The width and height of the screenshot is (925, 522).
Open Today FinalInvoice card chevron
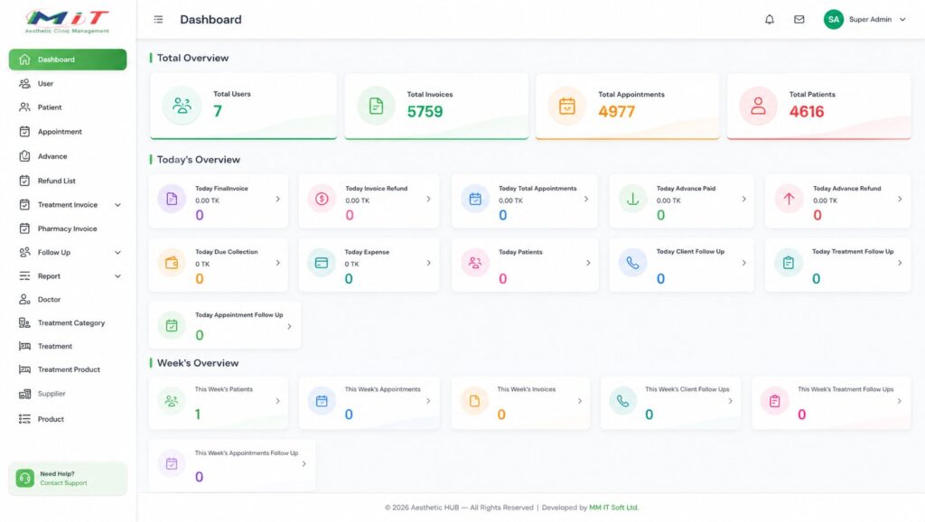pyautogui.click(x=278, y=200)
